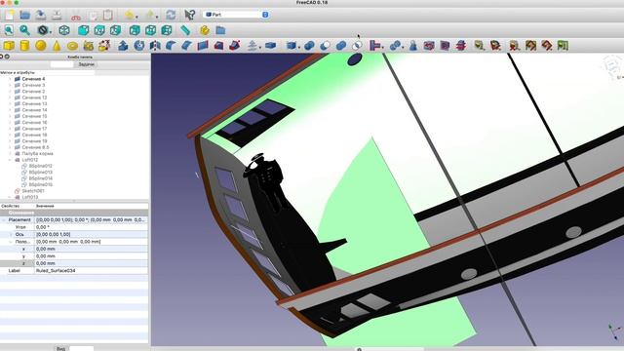Switch to isometric view
The height and width of the screenshot is (351, 624).
click(64, 30)
